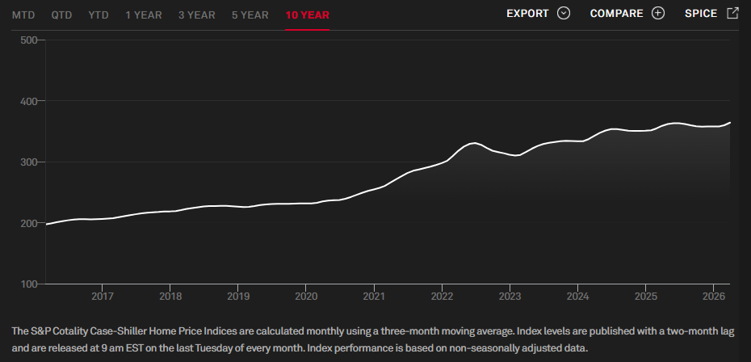Select the 3 YEAR range tab
Viewport: 751px width, 362px height.
tap(197, 15)
